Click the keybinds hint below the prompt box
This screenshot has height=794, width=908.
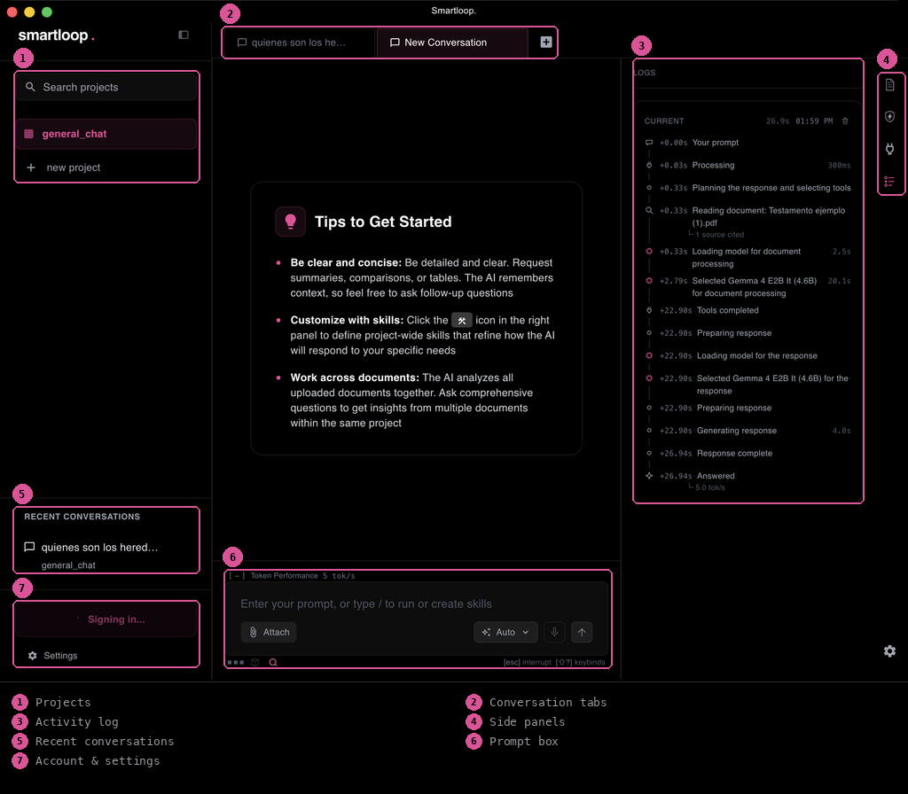pos(580,662)
